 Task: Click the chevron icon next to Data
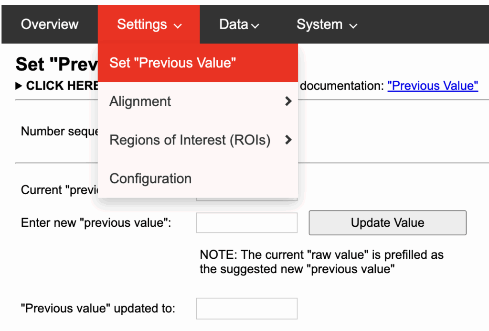(x=255, y=26)
